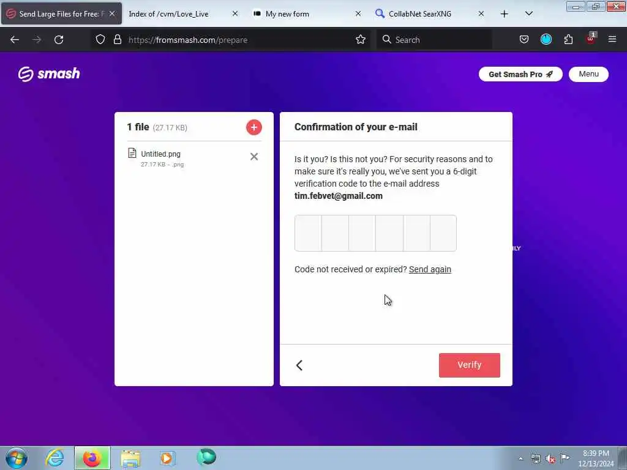Open the Menu button
Screen dimensions: 627x470
click(588, 74)
